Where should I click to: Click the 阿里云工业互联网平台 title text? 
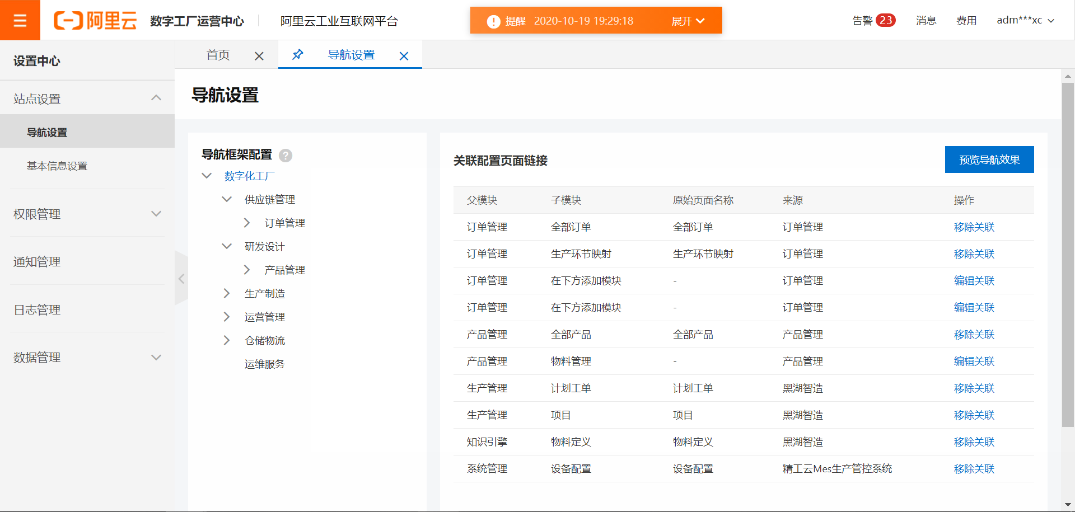(x=339, y=21)
